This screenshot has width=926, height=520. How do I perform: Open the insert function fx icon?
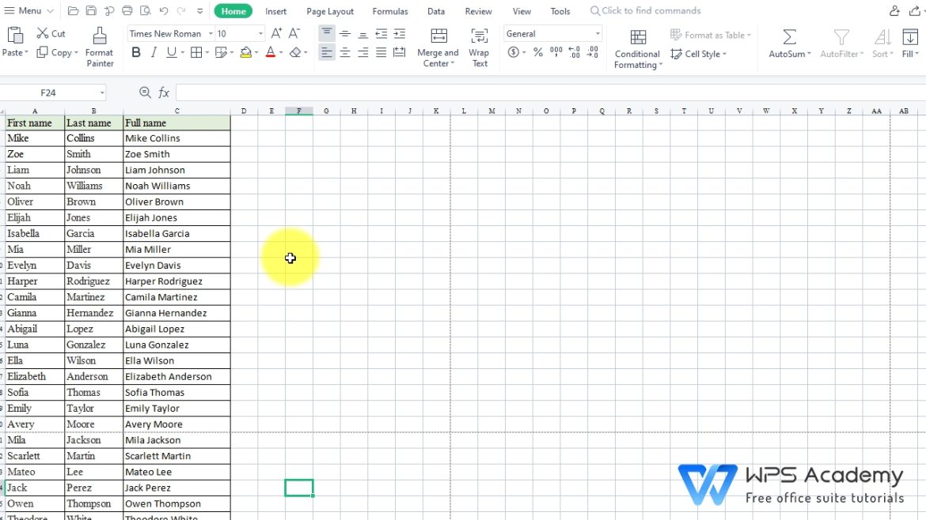[164, 92]
